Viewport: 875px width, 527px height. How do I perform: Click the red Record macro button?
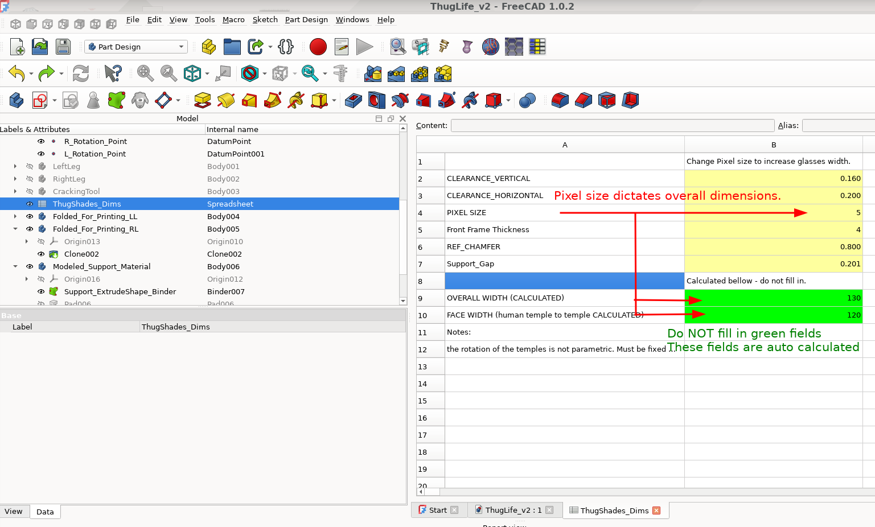point(318,47)
